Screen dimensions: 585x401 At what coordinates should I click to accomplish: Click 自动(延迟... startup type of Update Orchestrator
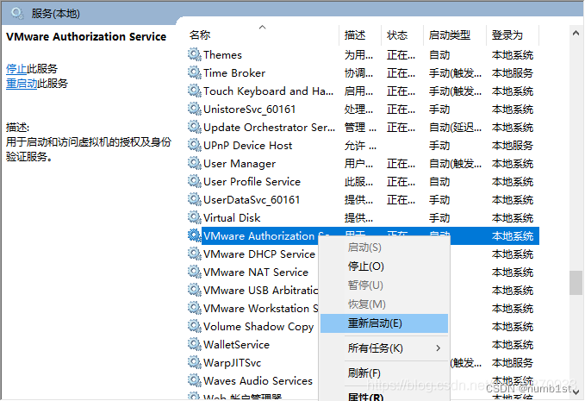pyautogui.click(x=455, y=128)
